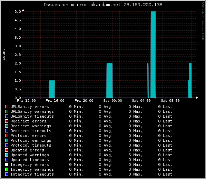Click the RRDTOOL / TOBI OETIKER watermark

point(203,21)
